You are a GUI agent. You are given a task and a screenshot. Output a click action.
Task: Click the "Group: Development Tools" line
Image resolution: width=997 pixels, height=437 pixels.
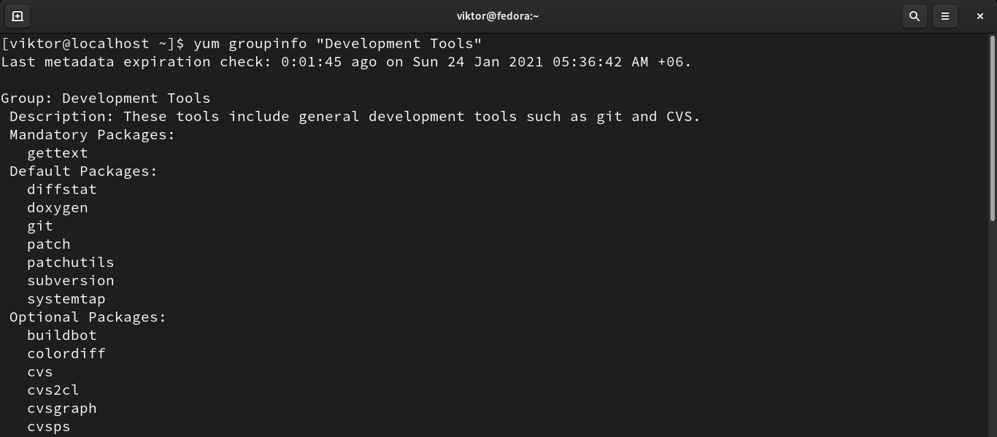(106, 98)
